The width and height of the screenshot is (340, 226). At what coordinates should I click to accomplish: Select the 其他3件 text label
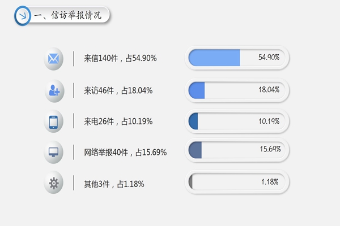tap(113, 184)
